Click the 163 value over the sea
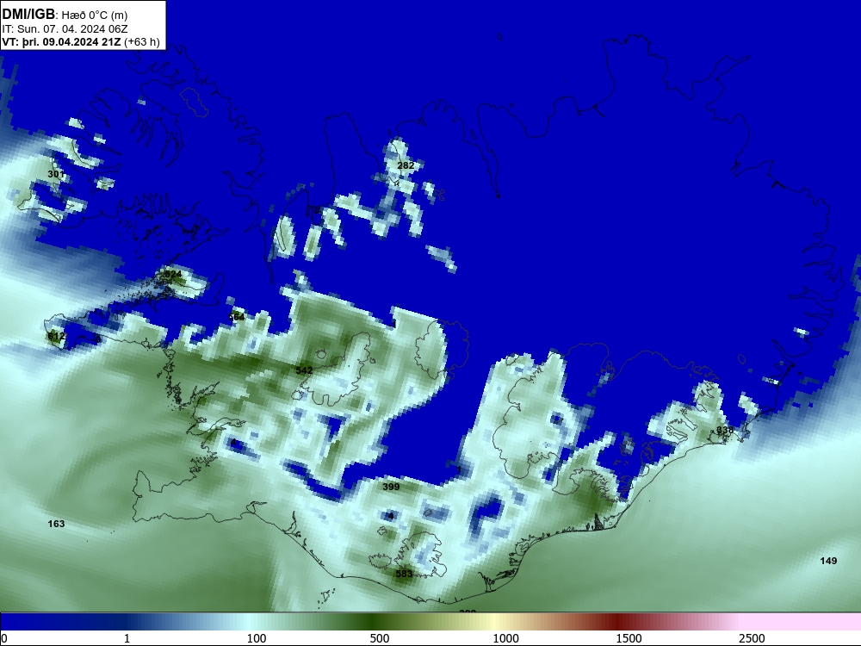 coord(56,524)
